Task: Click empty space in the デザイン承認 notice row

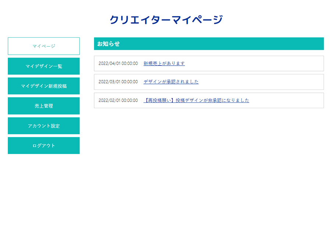Action: tap(265, 82)
